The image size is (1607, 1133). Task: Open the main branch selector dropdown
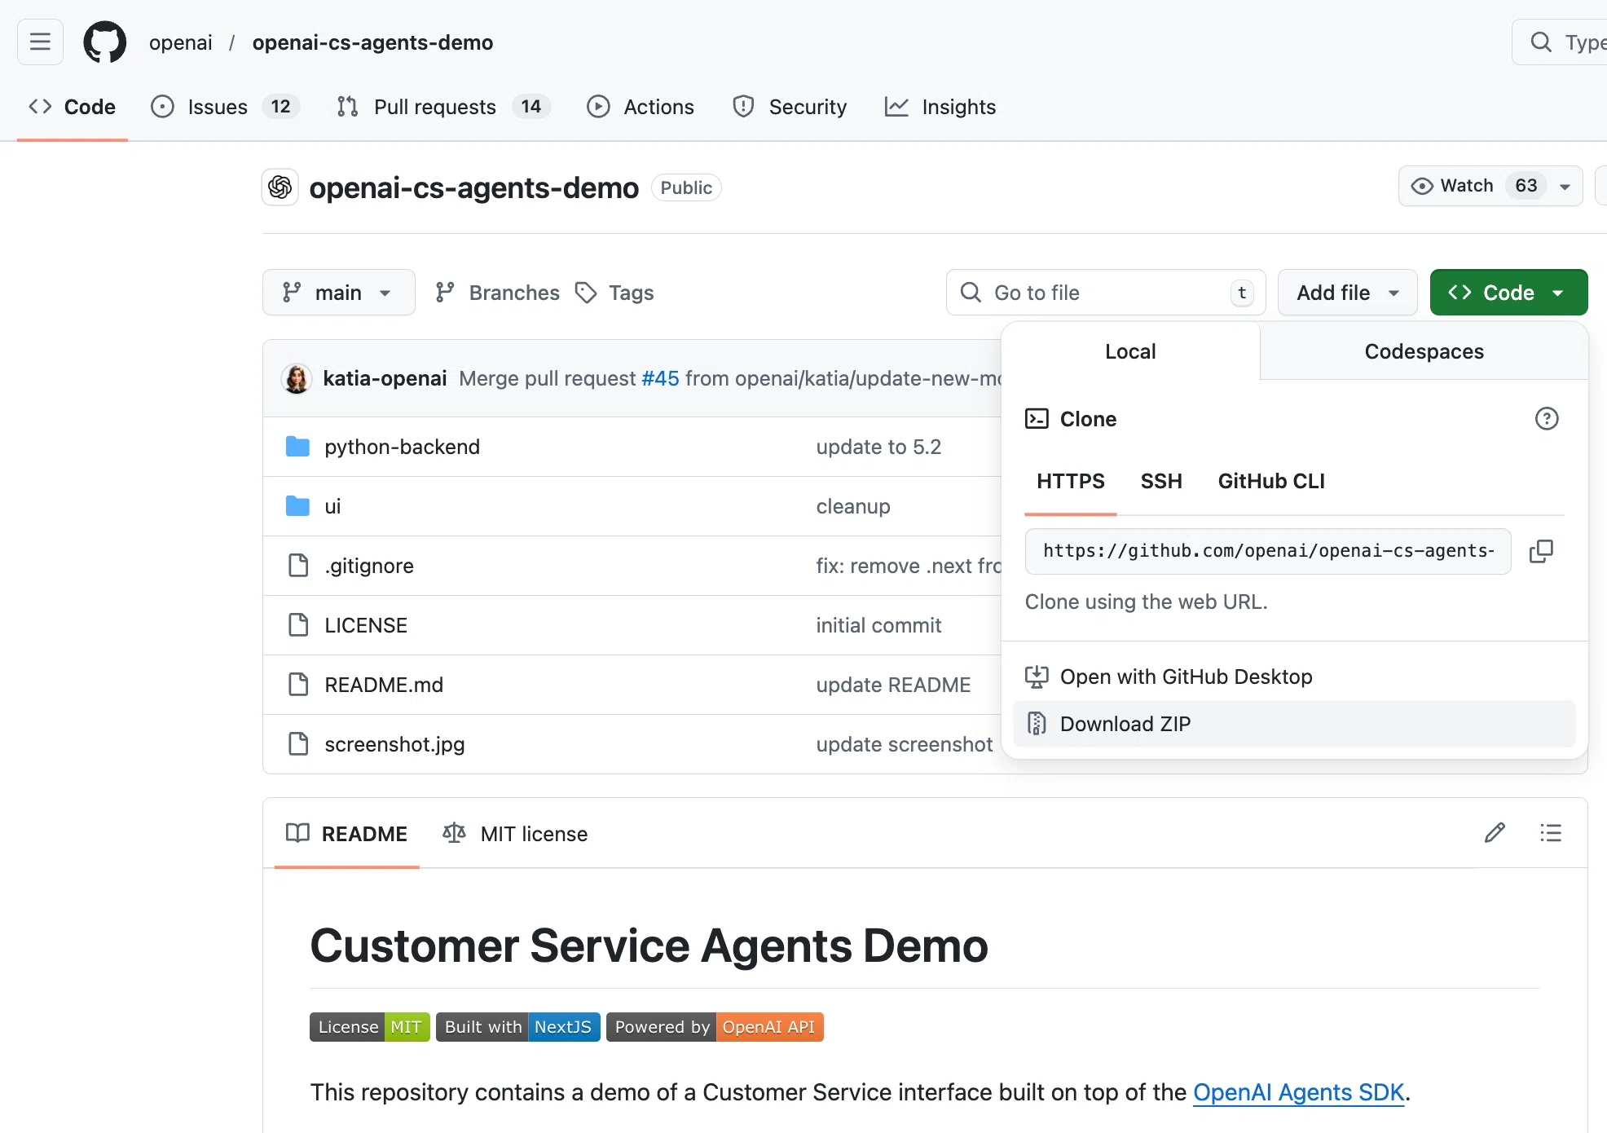(338, 293)
